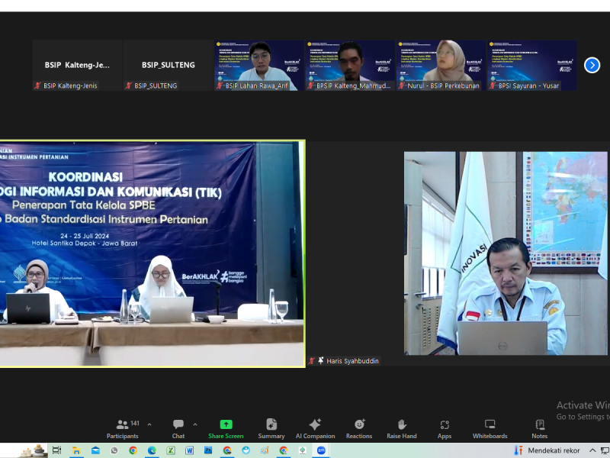610x458 pixels.
Task: Select BSIP Lahan Rawa_Arif video thumbnail
Action: point(259,66)
